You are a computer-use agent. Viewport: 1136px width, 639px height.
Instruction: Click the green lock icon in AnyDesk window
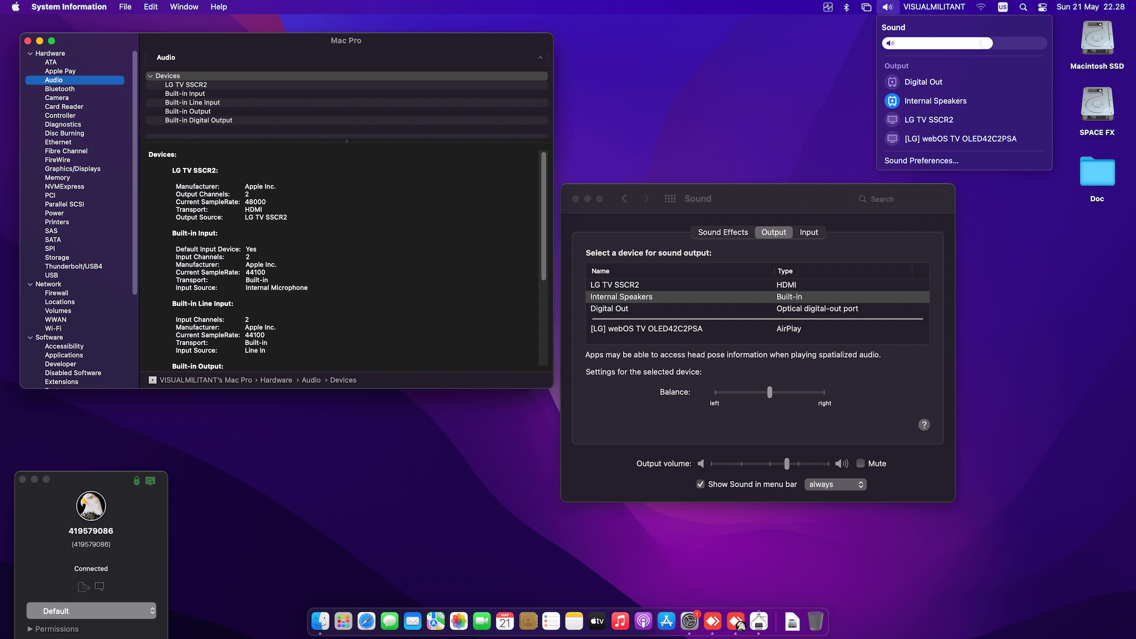pos(137,481)
